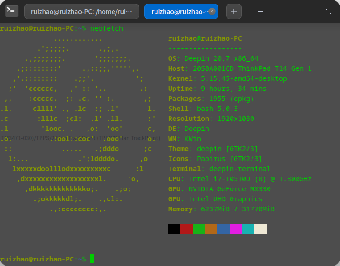The width and height of the screenshot is (340, 266).
Task: Minimize the terminal window
Action: point(283,12)
